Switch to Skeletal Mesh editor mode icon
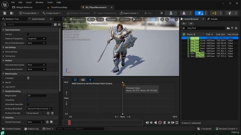The height and width of the screenshot is (135, 241). [x=184, y=13]
